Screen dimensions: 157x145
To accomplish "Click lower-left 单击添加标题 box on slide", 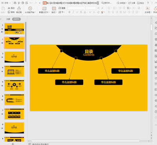I will pyautogui.click(x=69, y=82).
